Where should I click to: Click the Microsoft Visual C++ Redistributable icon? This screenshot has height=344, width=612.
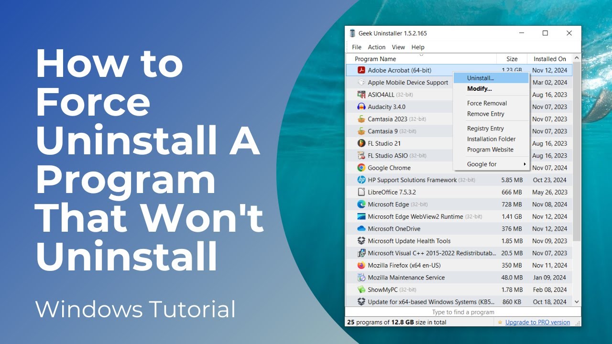coord(361,253)
